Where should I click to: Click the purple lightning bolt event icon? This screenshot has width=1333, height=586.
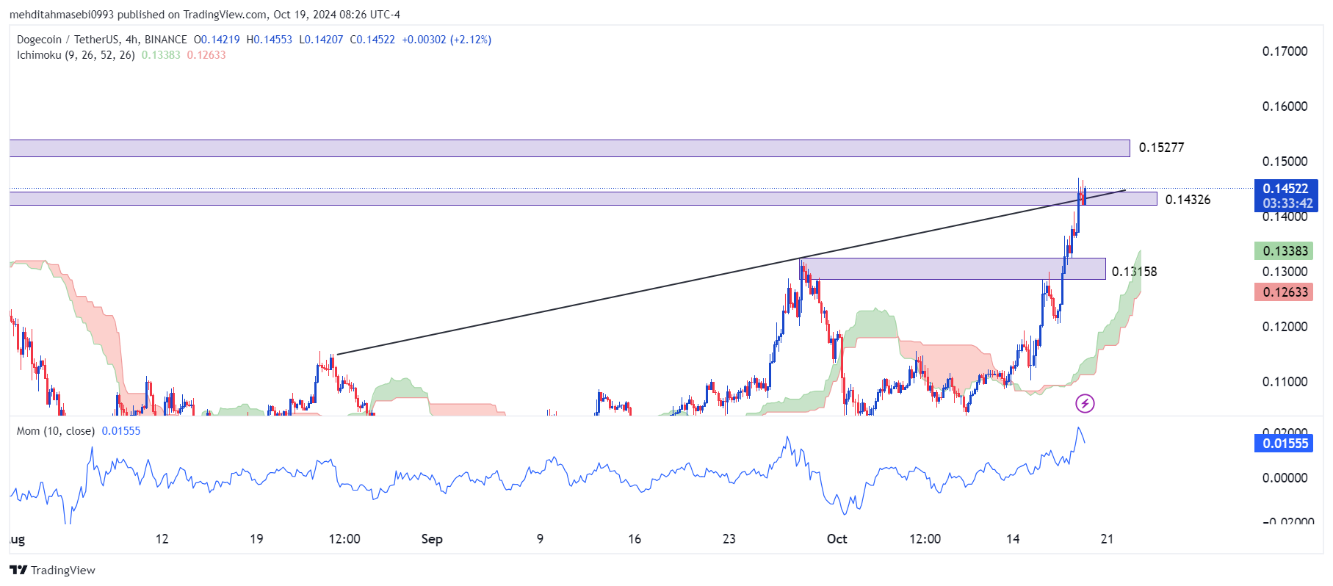pos(1085,403)
